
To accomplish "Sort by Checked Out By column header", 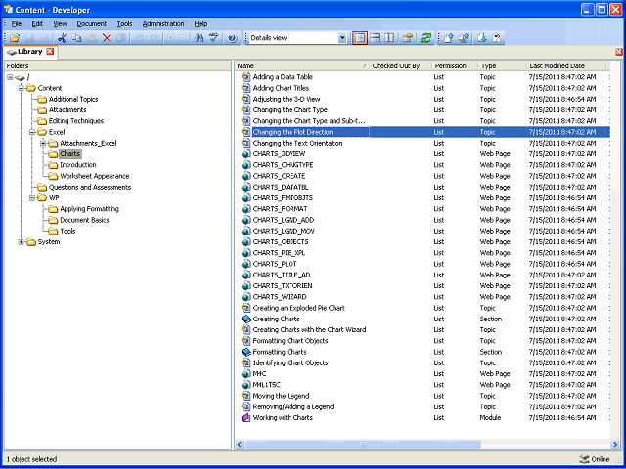I will coord(400,66).
